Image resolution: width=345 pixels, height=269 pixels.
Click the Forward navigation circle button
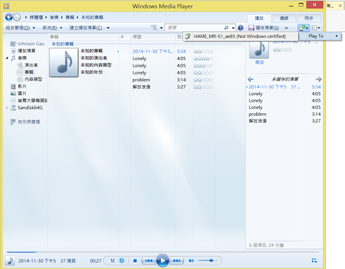click(17, 17)
